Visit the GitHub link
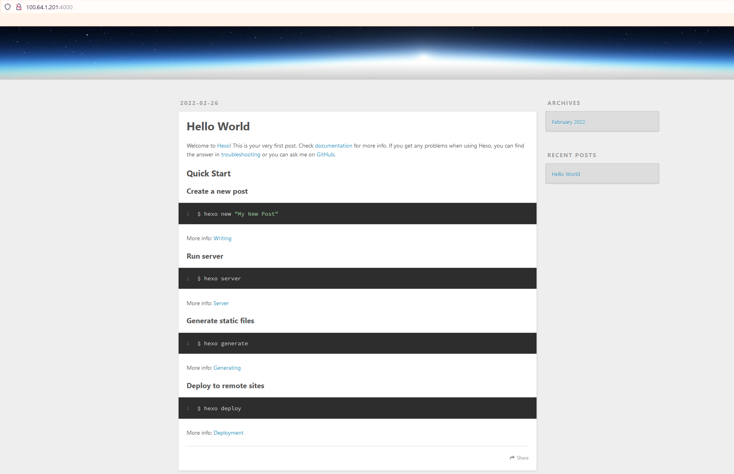Image resolution: width=734 pixels, height=474 pixels. 325,154
